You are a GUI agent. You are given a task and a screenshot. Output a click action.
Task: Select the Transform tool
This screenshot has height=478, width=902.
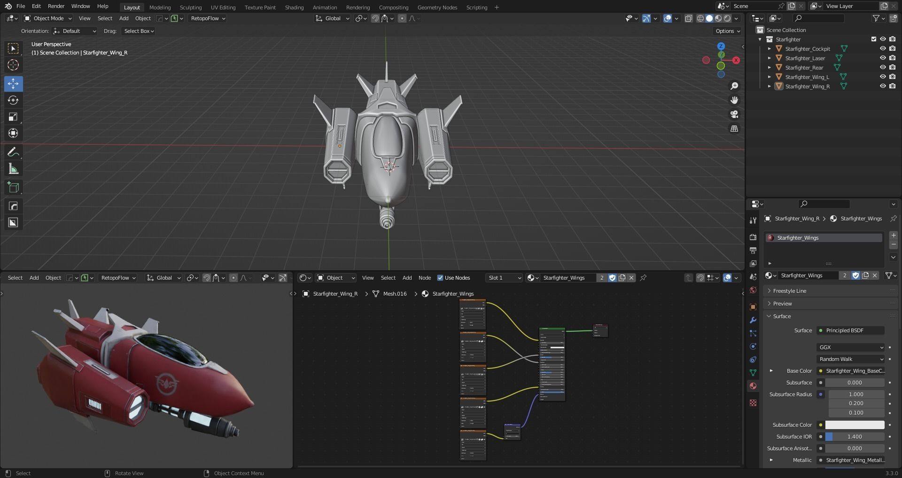[x=13, y=133]
